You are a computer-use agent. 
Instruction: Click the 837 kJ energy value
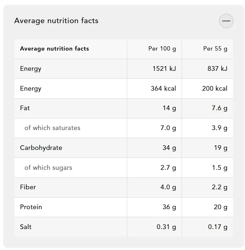click(217, 69)
